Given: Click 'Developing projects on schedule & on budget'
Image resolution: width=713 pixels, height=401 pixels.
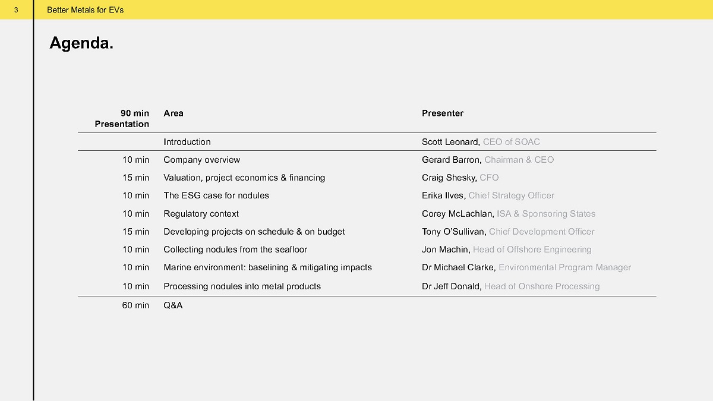Looking at the screenshot, I should coord(254,232).
